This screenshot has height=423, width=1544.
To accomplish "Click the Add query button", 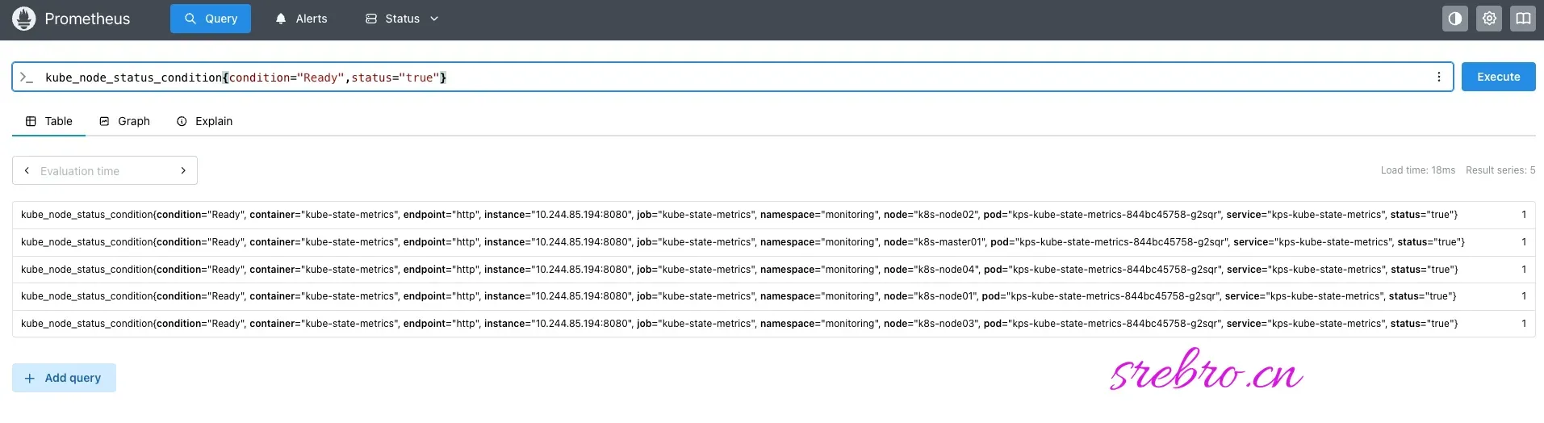I will click(x=64, y=378).
